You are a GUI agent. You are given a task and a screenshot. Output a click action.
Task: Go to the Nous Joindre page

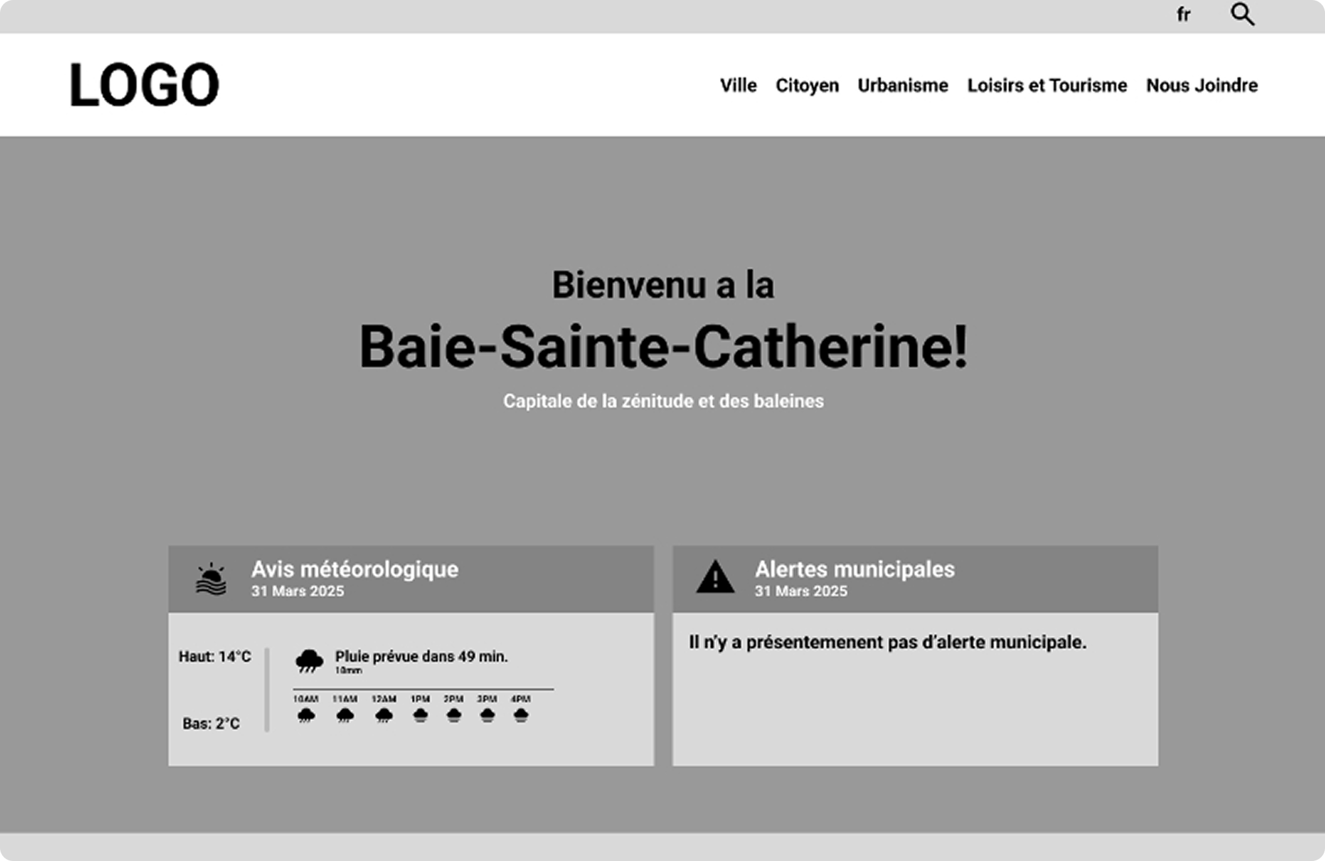1202,85
